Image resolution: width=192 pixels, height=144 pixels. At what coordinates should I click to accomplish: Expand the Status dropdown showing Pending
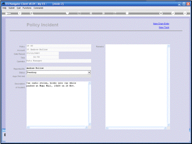tap(89, 72)
